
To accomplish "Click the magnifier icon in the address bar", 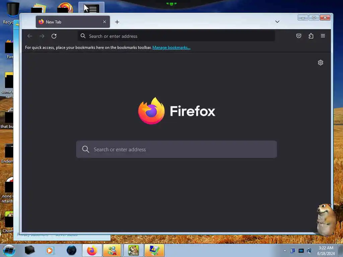I will pyautogui.click(x=83, y=36).
